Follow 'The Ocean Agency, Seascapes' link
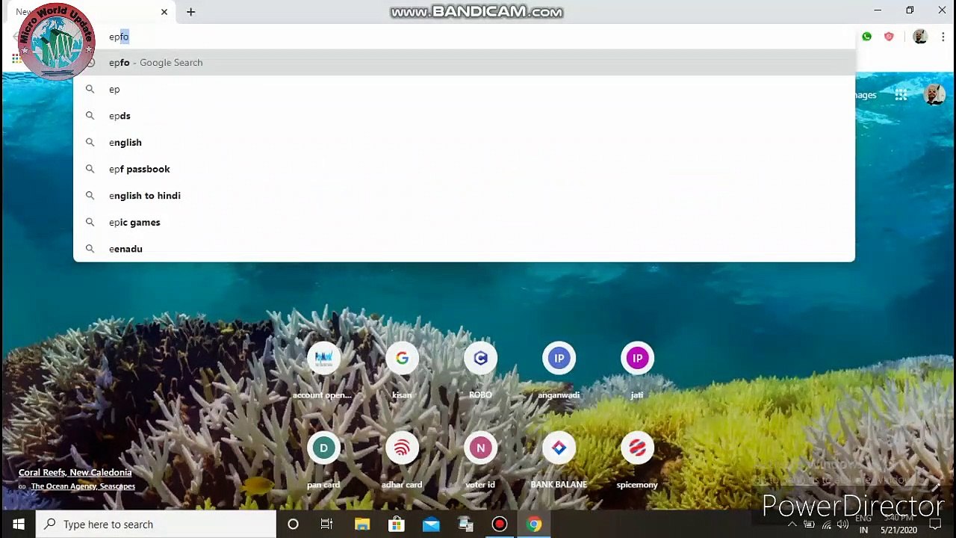The height and width of the screenshot is (538, 956). pos(83,486)
